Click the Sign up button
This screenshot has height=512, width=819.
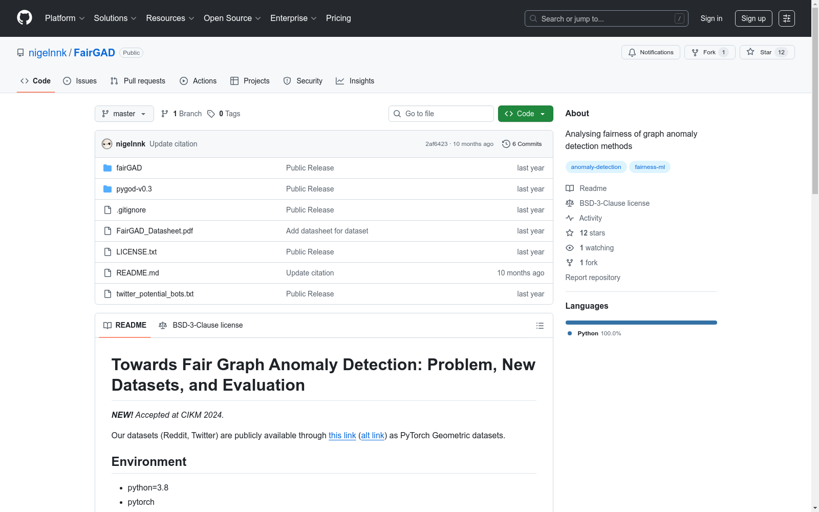click(753, 18)
